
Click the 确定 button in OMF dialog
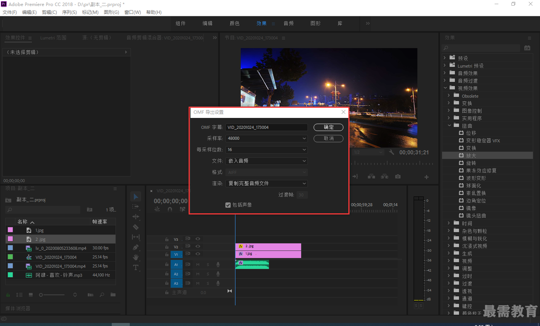click(x=328, y=127)
